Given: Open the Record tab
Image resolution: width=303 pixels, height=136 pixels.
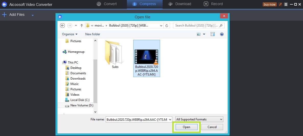Looking at the screenshot, I should 213,4.
